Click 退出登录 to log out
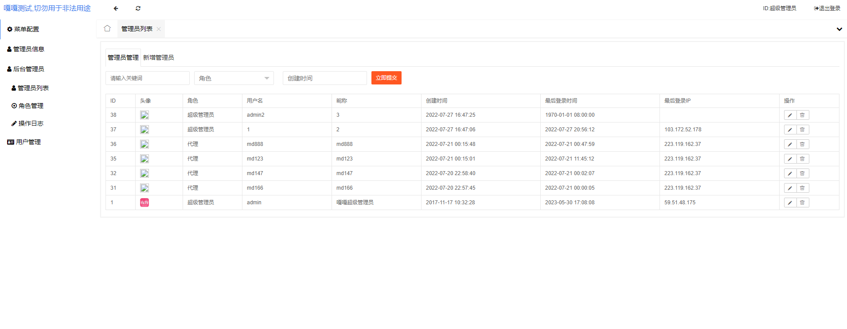The height and width of the screenshot is (329, 847). click(827, 8)
